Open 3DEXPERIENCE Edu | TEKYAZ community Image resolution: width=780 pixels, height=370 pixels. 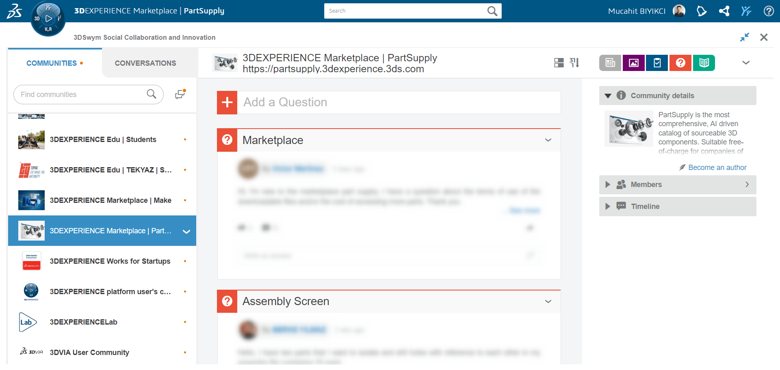coord(102,170)
